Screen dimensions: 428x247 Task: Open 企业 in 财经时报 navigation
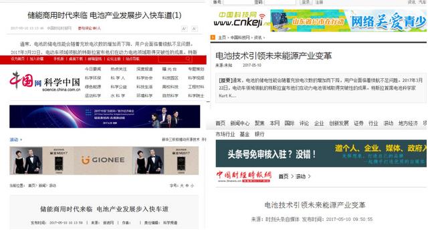click(319, 123)
